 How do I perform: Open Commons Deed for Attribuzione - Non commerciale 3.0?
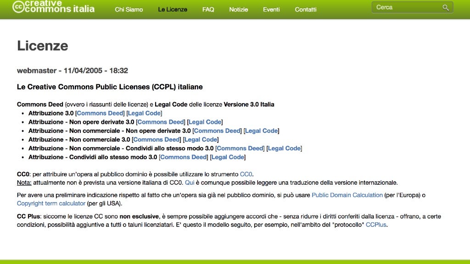[156, 139]
